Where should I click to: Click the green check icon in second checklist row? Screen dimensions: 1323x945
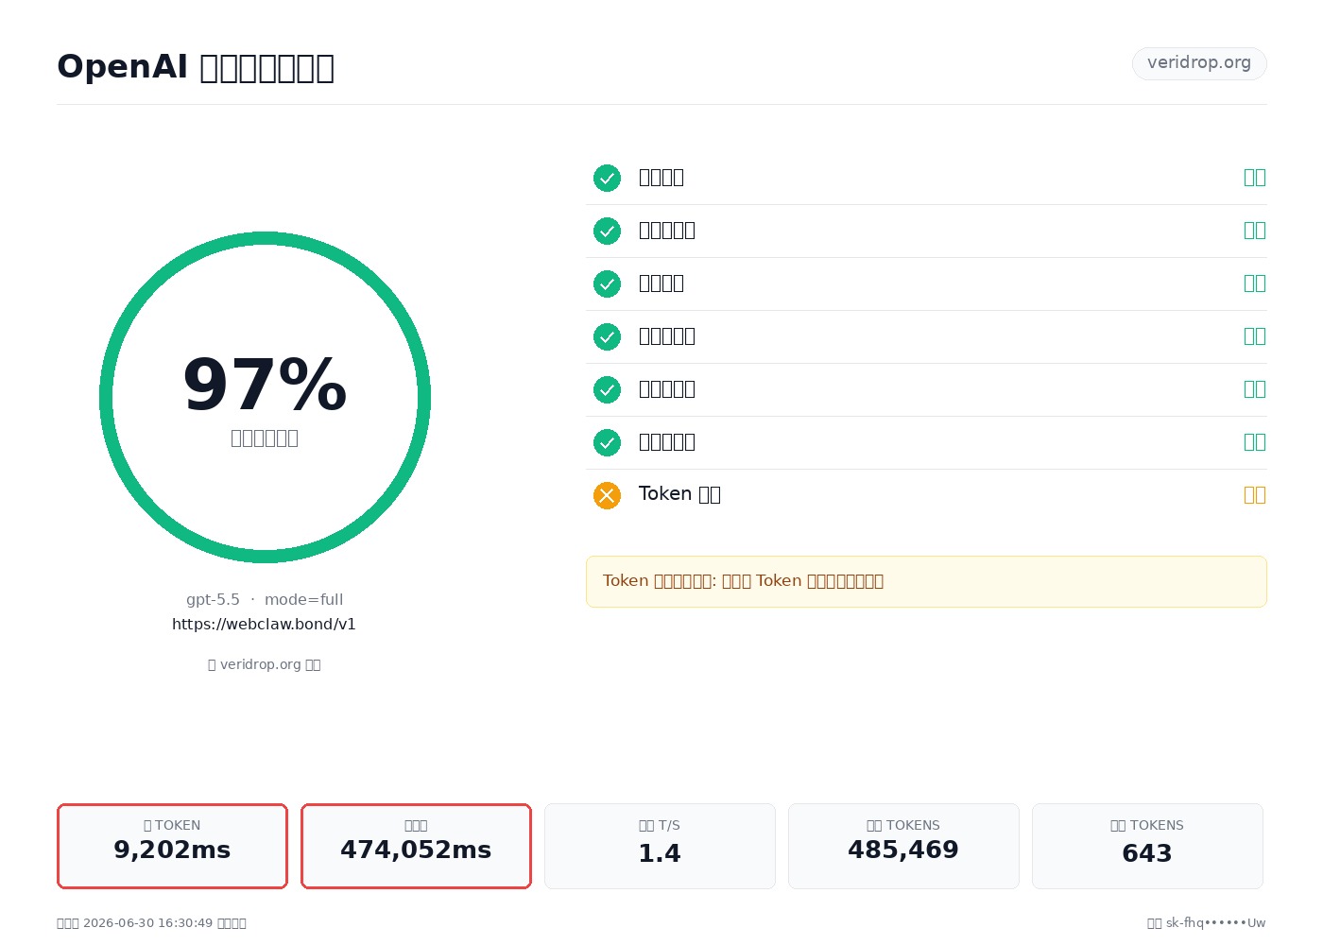click(607, 231)
